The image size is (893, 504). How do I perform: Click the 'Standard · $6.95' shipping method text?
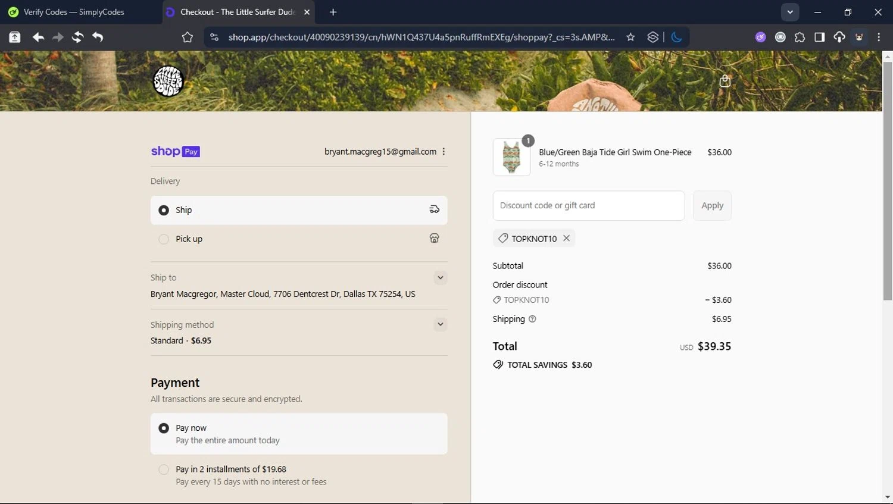[181, 340]
